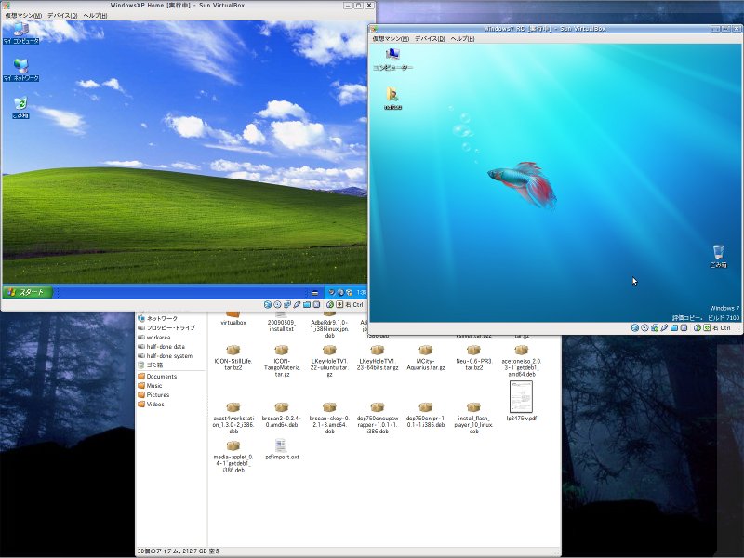Select マイ ネットワーク icon on XP desktop

(20, 70)
